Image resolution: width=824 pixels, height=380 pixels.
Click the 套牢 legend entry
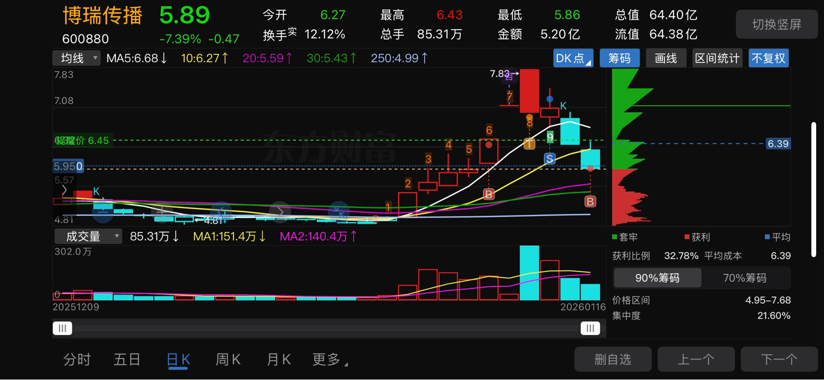(625, 237)
